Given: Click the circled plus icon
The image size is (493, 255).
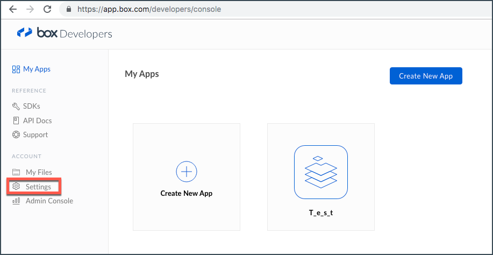Looking at the screenshot, I should point(187,172).
